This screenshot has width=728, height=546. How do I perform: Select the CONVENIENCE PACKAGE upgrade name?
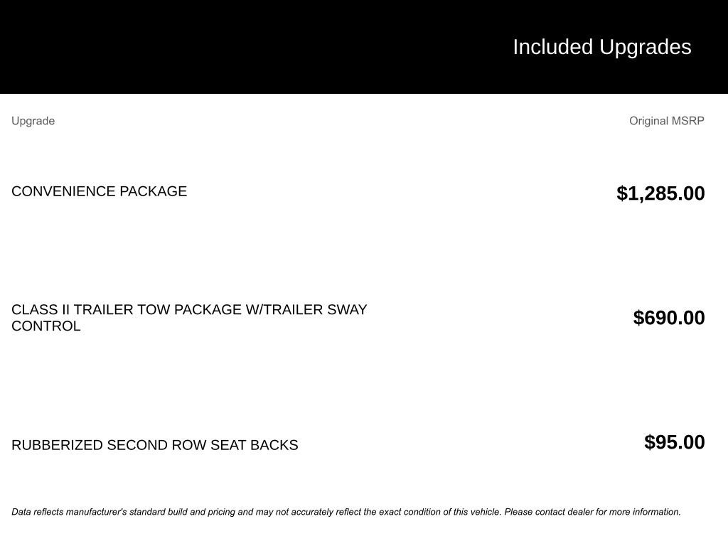click(99, 191)
